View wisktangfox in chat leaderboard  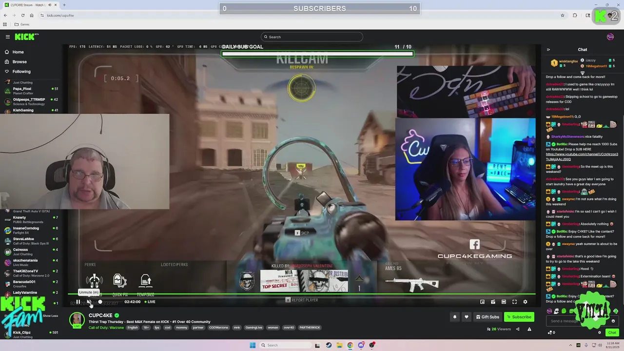(x=565, y=63)
